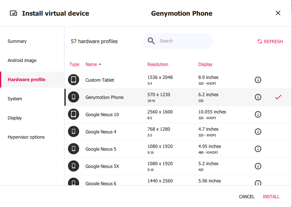Pick the Google Nexus 4 name
Viewport: 292px width, 207px height.
(x=101, y=132)
